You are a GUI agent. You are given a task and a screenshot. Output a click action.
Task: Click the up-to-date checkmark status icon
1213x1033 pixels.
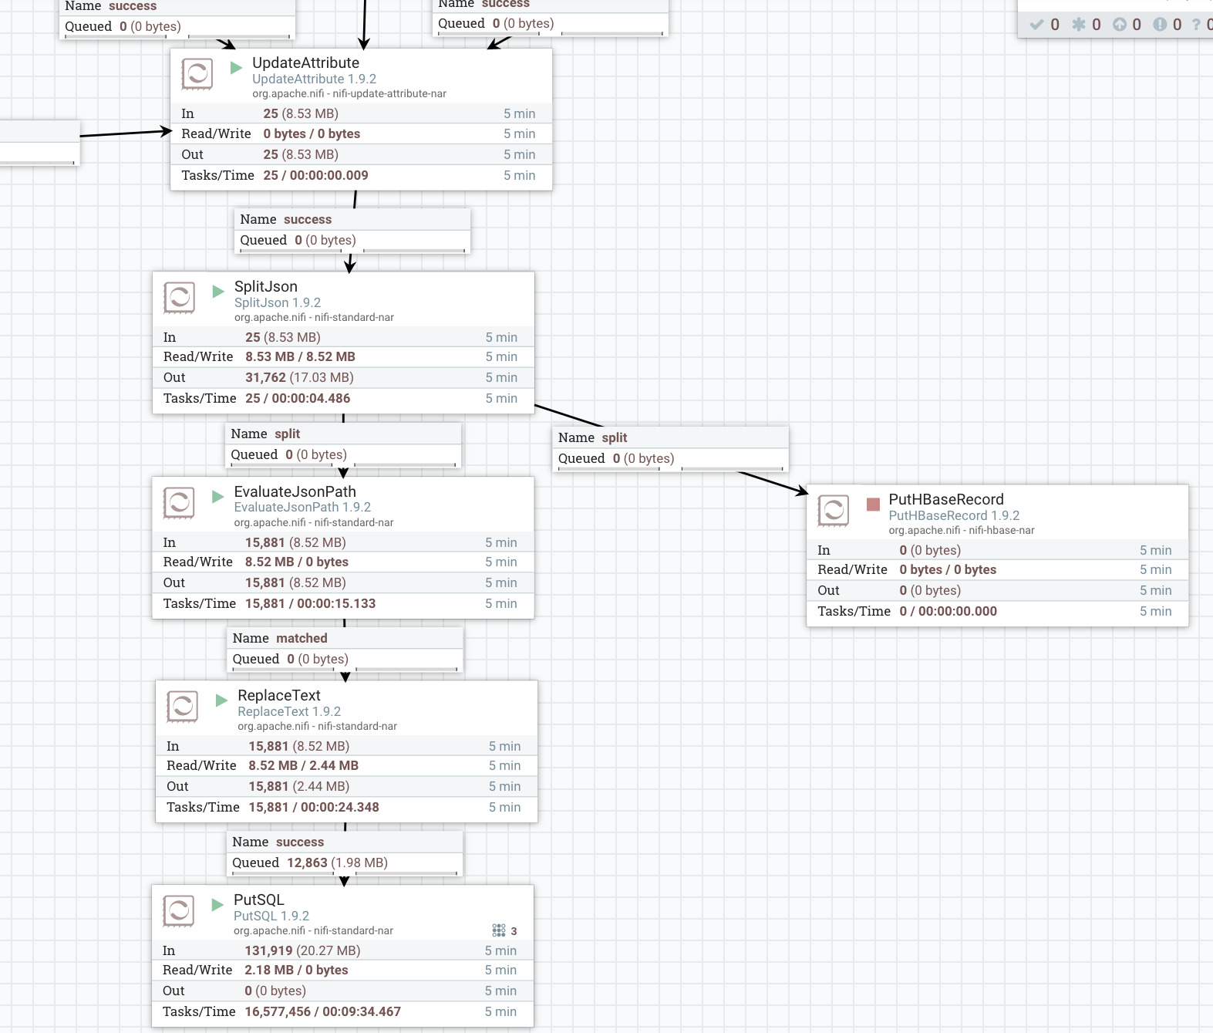click(1036, 25)
